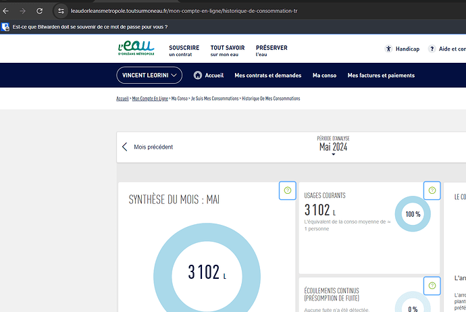Open help icon on Écoulements continus card
466x312 pixels.
tap(432, 286)
